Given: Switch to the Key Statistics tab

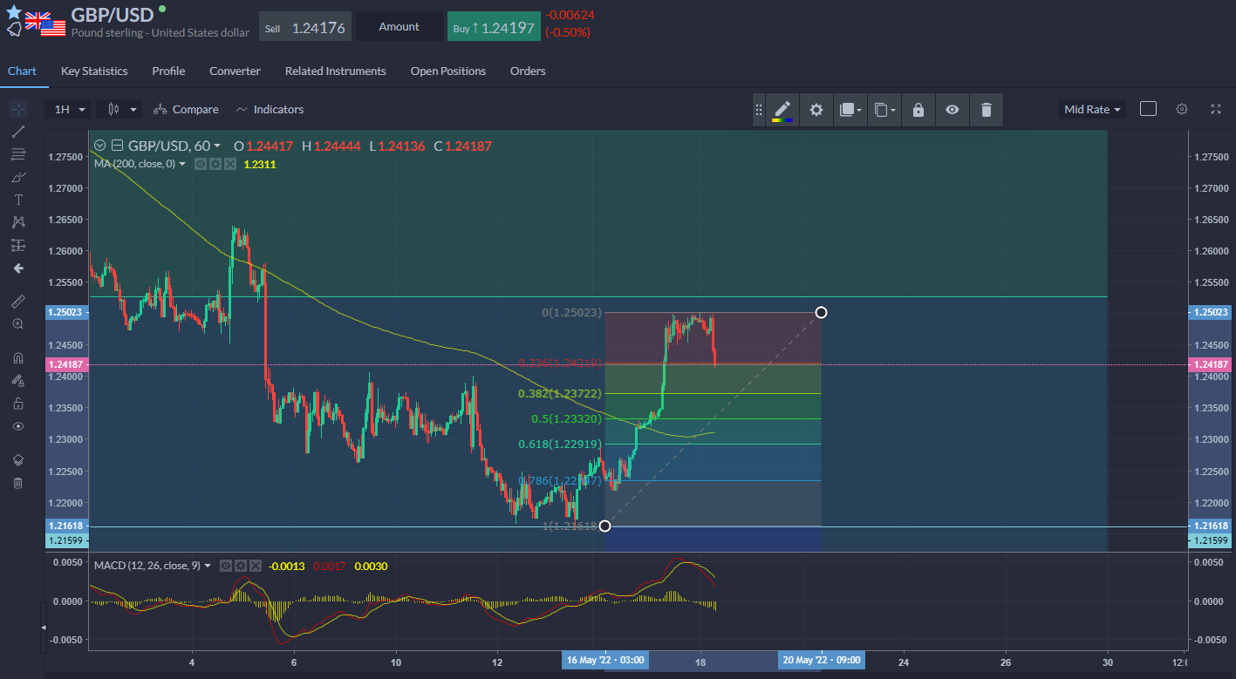Looking at the screenshot, I should click(x=94, y=71).
